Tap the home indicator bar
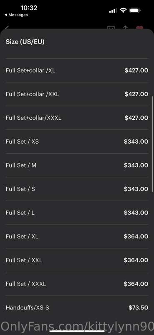The image size is (154, 335). point(77,331)
